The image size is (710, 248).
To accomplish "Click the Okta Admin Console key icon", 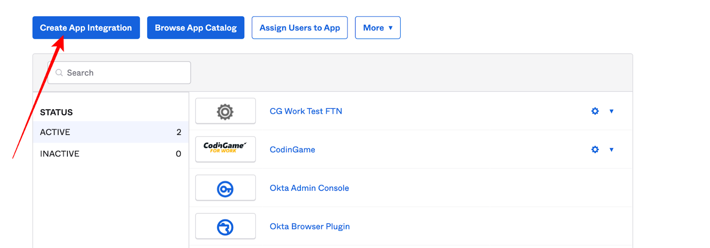I will pos(225,189).
